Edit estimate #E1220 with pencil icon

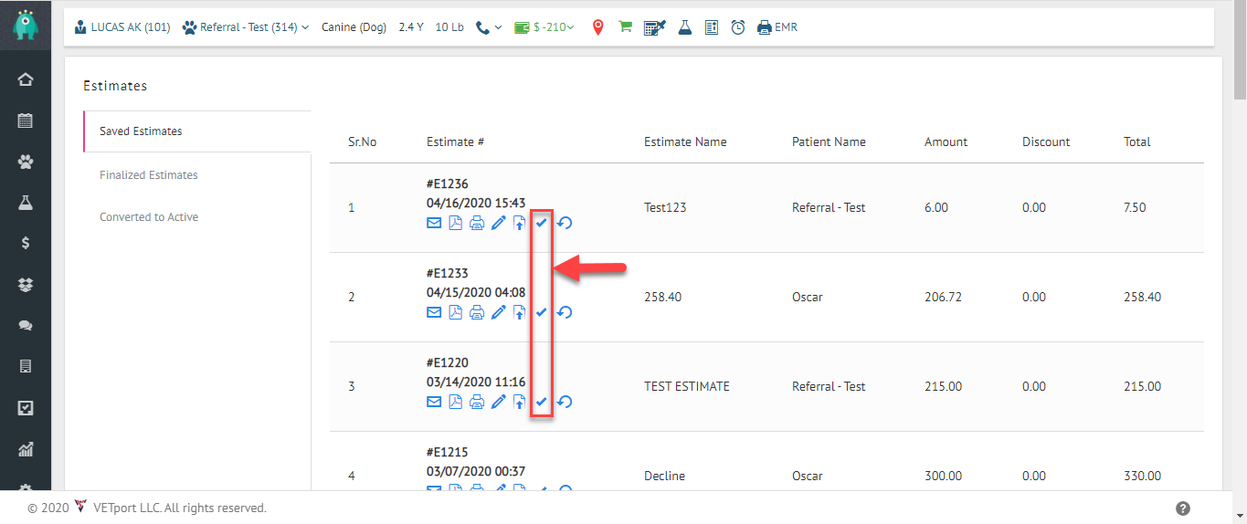(498, 402)
